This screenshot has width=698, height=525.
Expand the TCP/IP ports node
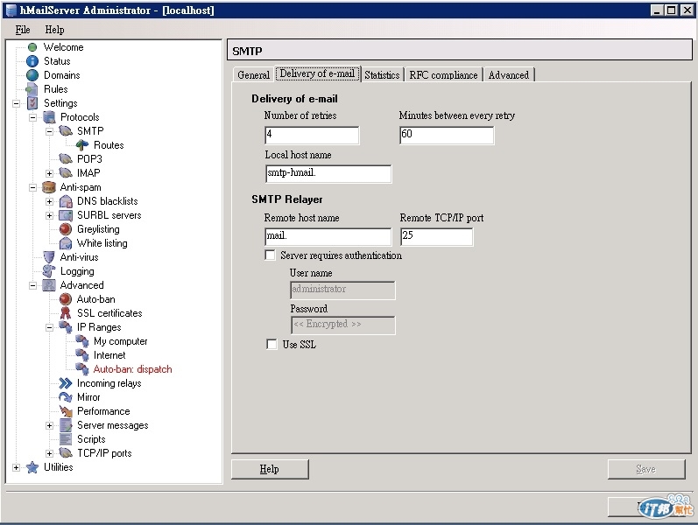[49, 454]
